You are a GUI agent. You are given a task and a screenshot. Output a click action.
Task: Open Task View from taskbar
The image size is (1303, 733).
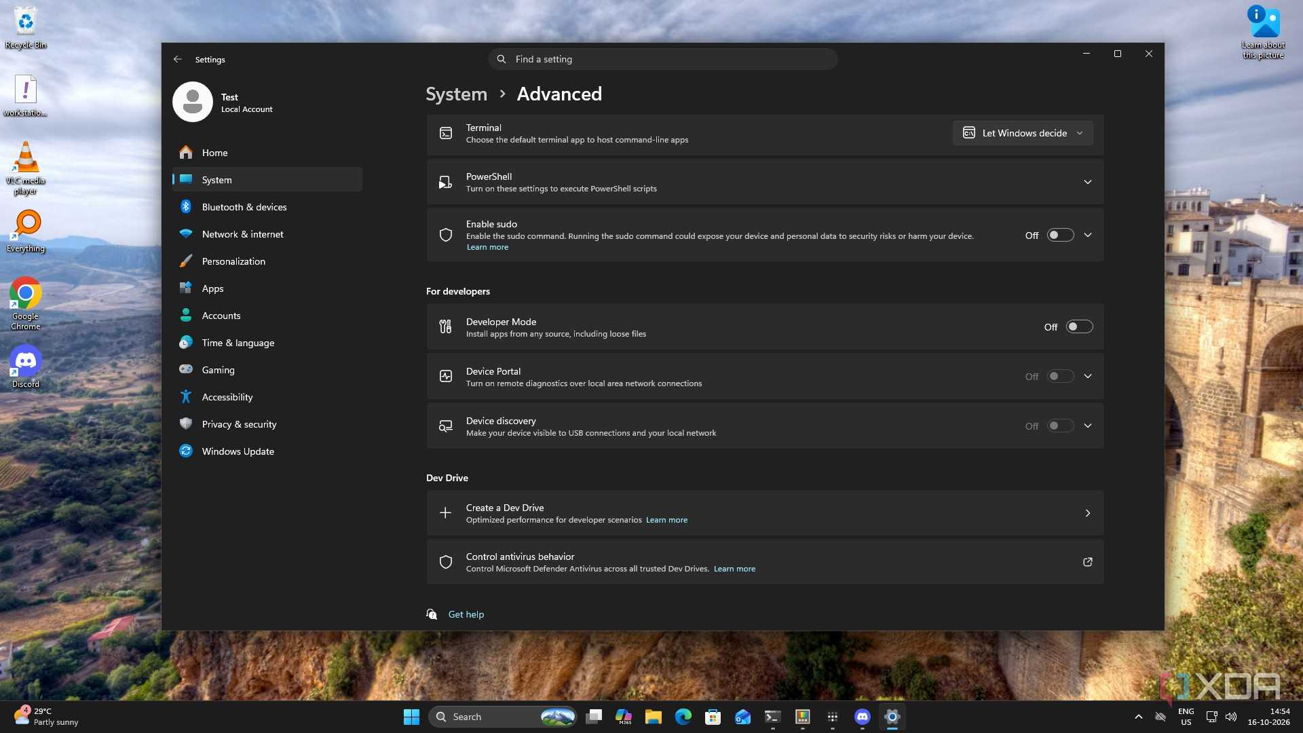[x=594, y=717]
